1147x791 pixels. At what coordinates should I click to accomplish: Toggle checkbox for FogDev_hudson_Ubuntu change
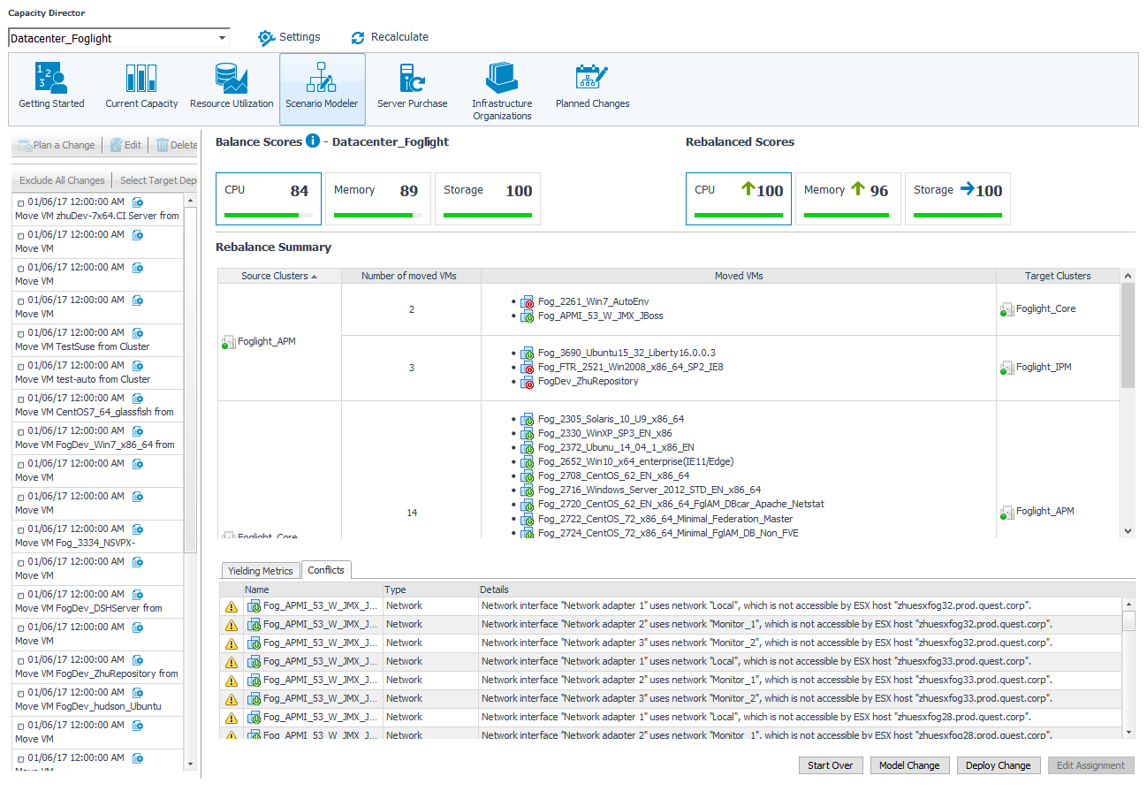tap(21, 694)
